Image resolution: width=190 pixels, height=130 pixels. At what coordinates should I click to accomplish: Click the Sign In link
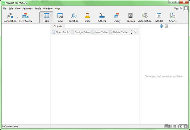178,8
